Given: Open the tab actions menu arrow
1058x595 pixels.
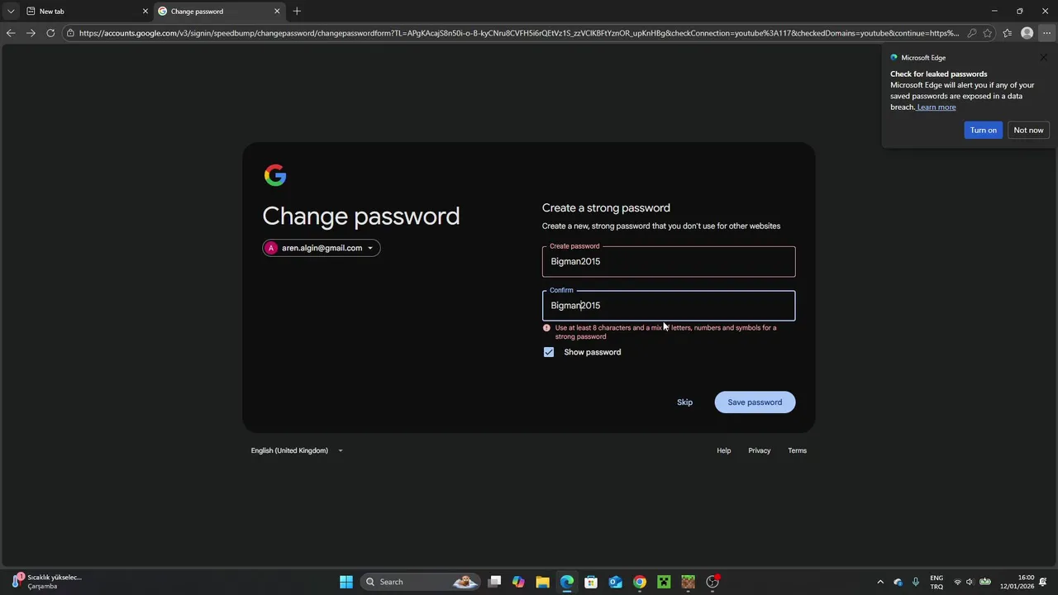Looking at the screenshot, I should [x=11, y=12].
